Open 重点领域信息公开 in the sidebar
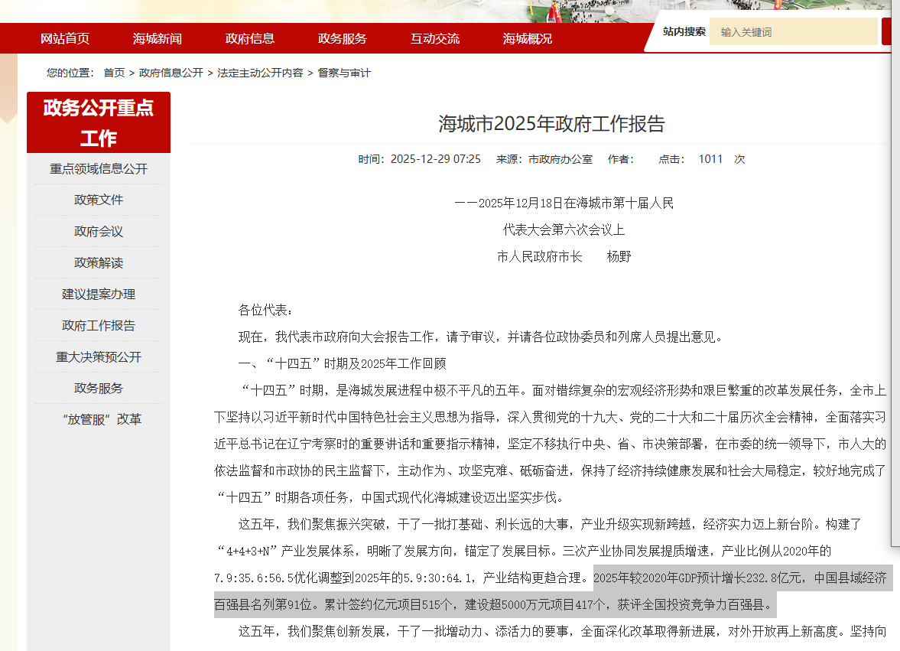The width and height of the screenshot is (900, 651). click(x=99, y=169)
